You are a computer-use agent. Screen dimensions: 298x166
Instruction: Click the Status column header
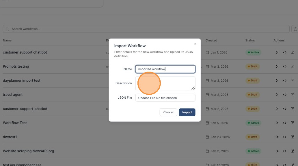[x=250, y=40]
